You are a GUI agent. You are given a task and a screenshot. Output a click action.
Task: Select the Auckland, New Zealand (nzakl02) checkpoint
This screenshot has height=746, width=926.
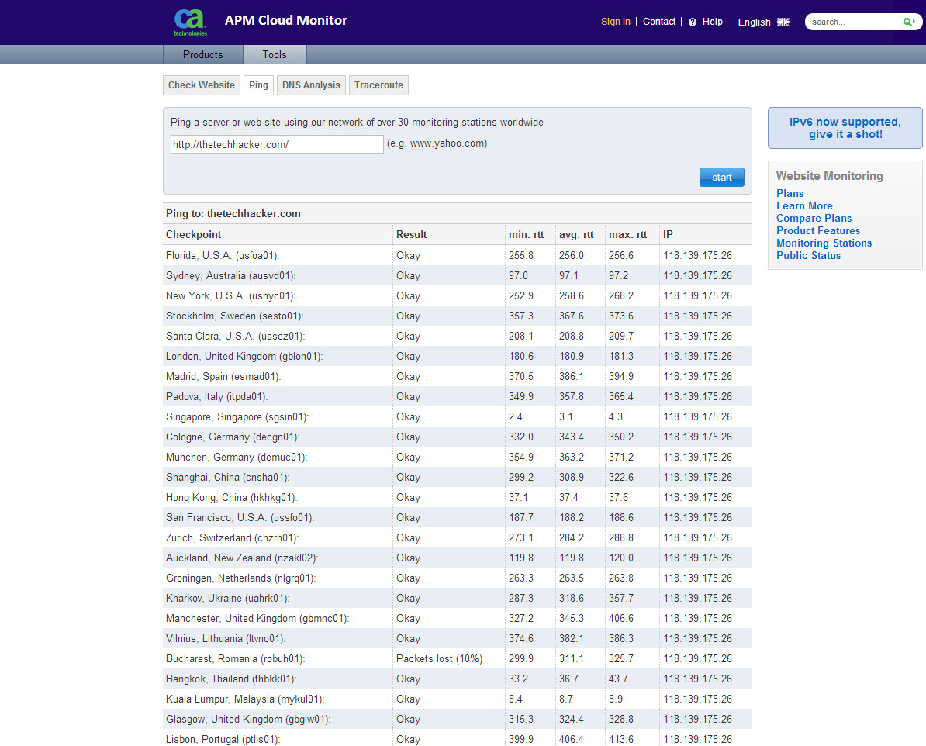(x=242, y=558)
